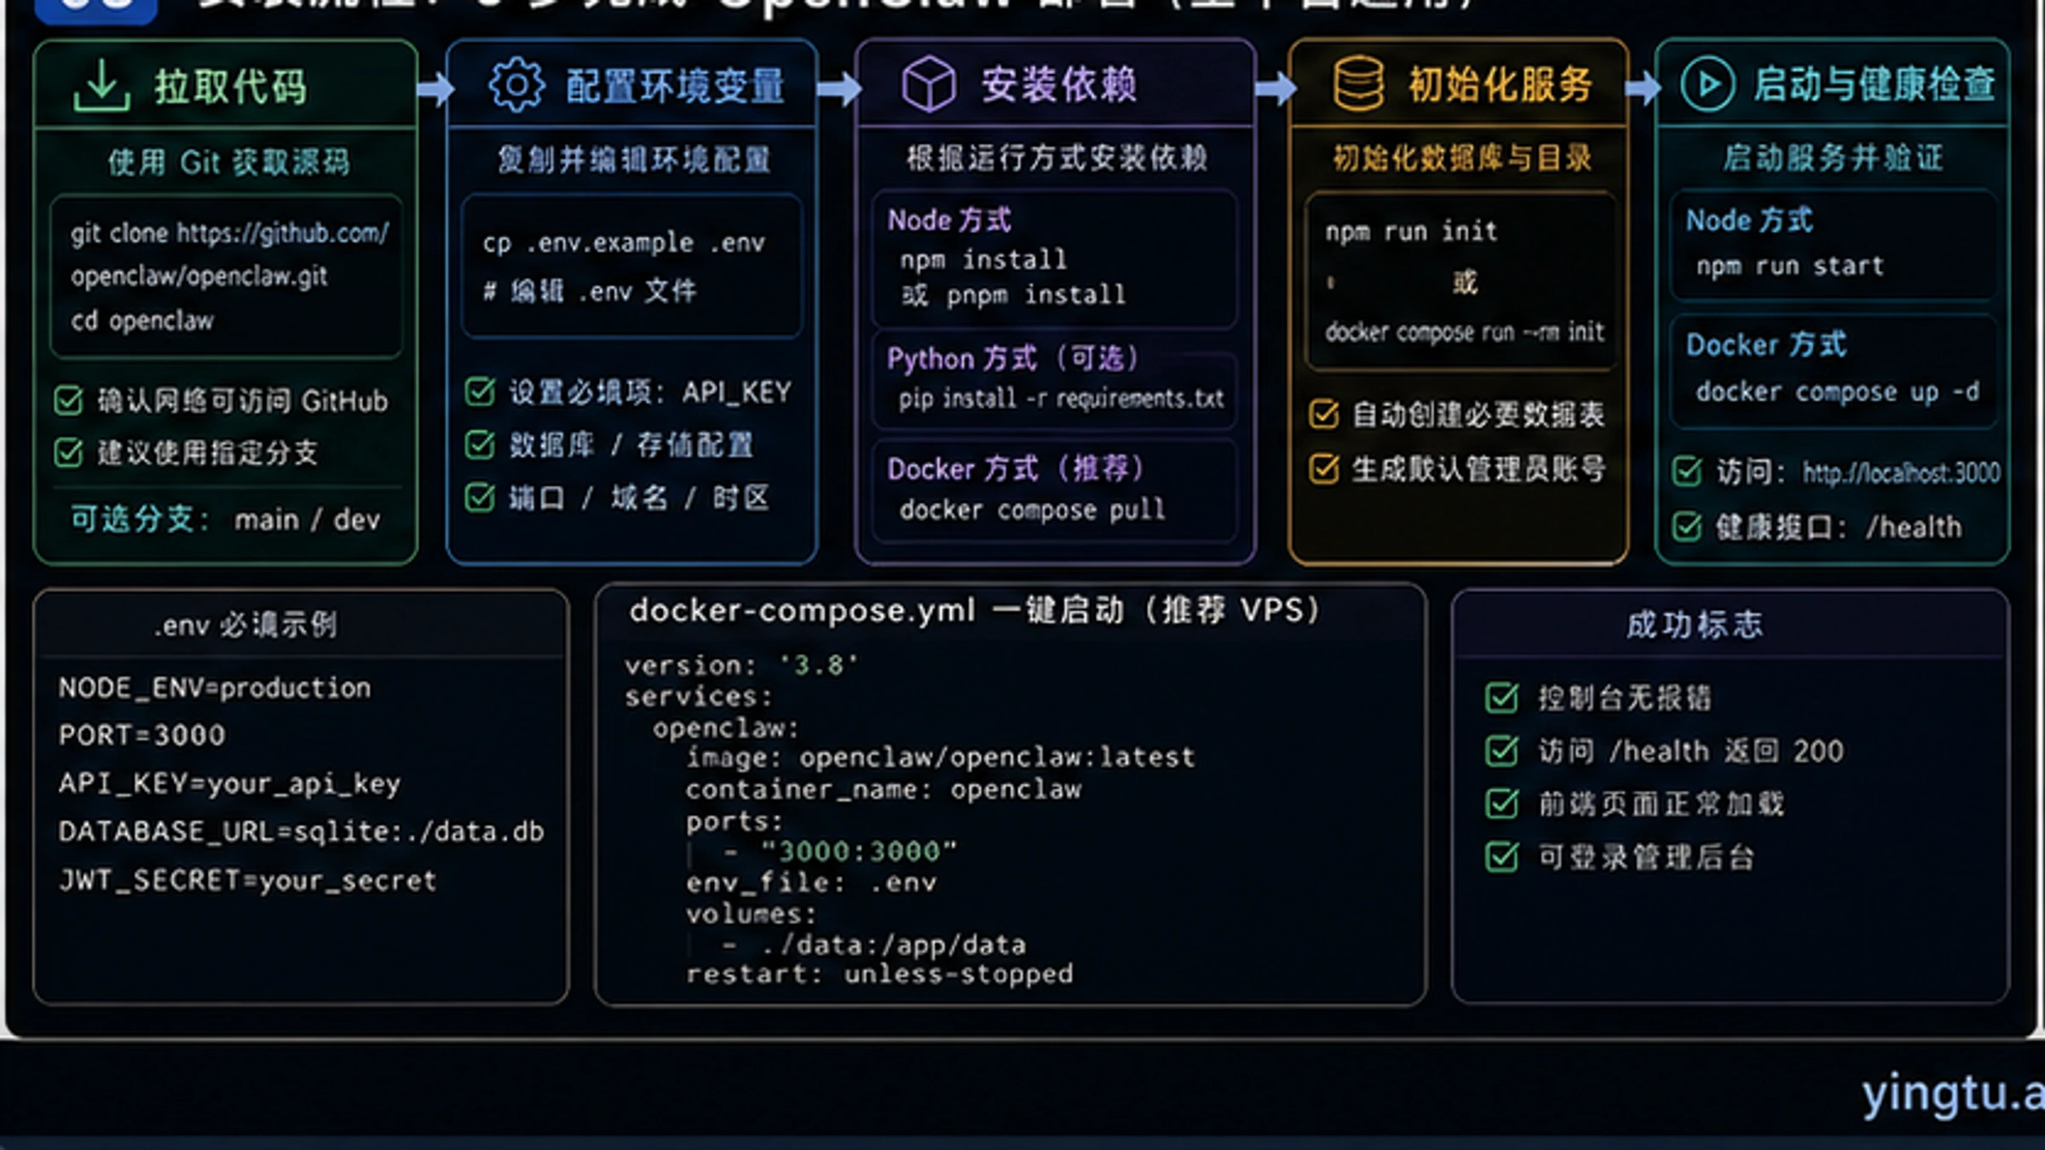Click the 成功标志 panel title
Viewport: 2045px width, 1150px height.
pyautogui.click(x=1695, y=624)
